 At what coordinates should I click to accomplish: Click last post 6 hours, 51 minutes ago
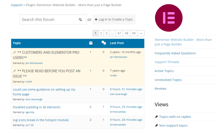pyautogui.click(x=126, y=89)
